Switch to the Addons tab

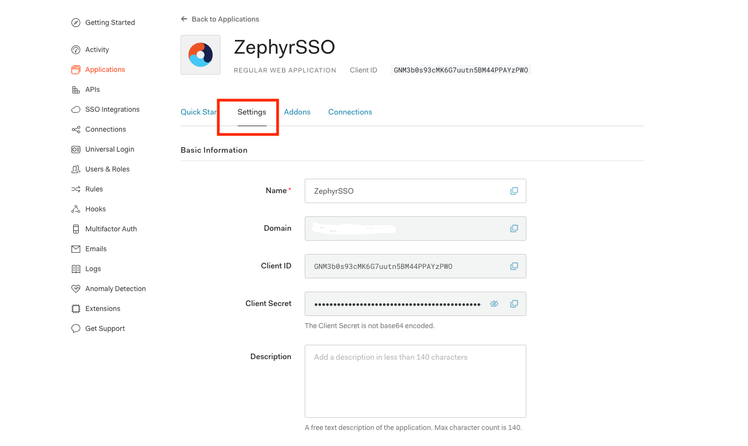pyautogui.click(x=297, y=112)
